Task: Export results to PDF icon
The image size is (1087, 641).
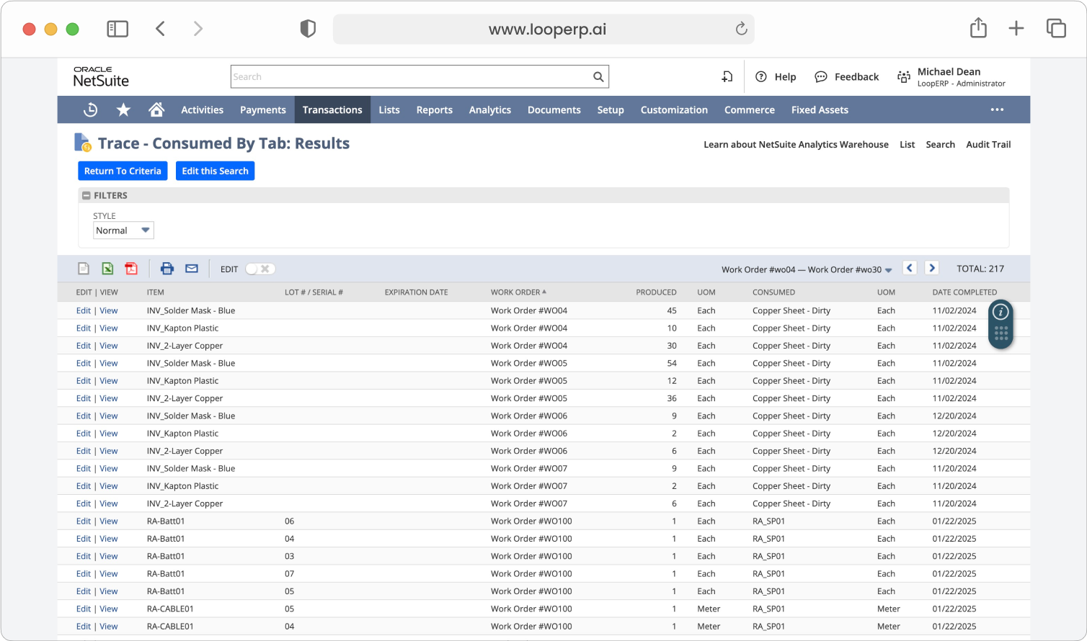Action: (131, 269)
